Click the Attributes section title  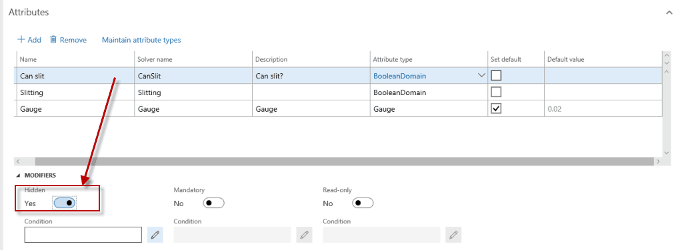coord(29,13)
